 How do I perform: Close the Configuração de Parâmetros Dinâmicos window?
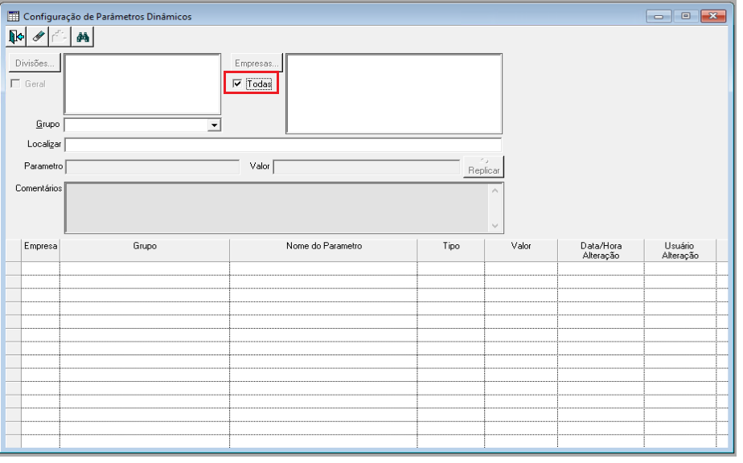pyautogui.click(x=713, y=16)
